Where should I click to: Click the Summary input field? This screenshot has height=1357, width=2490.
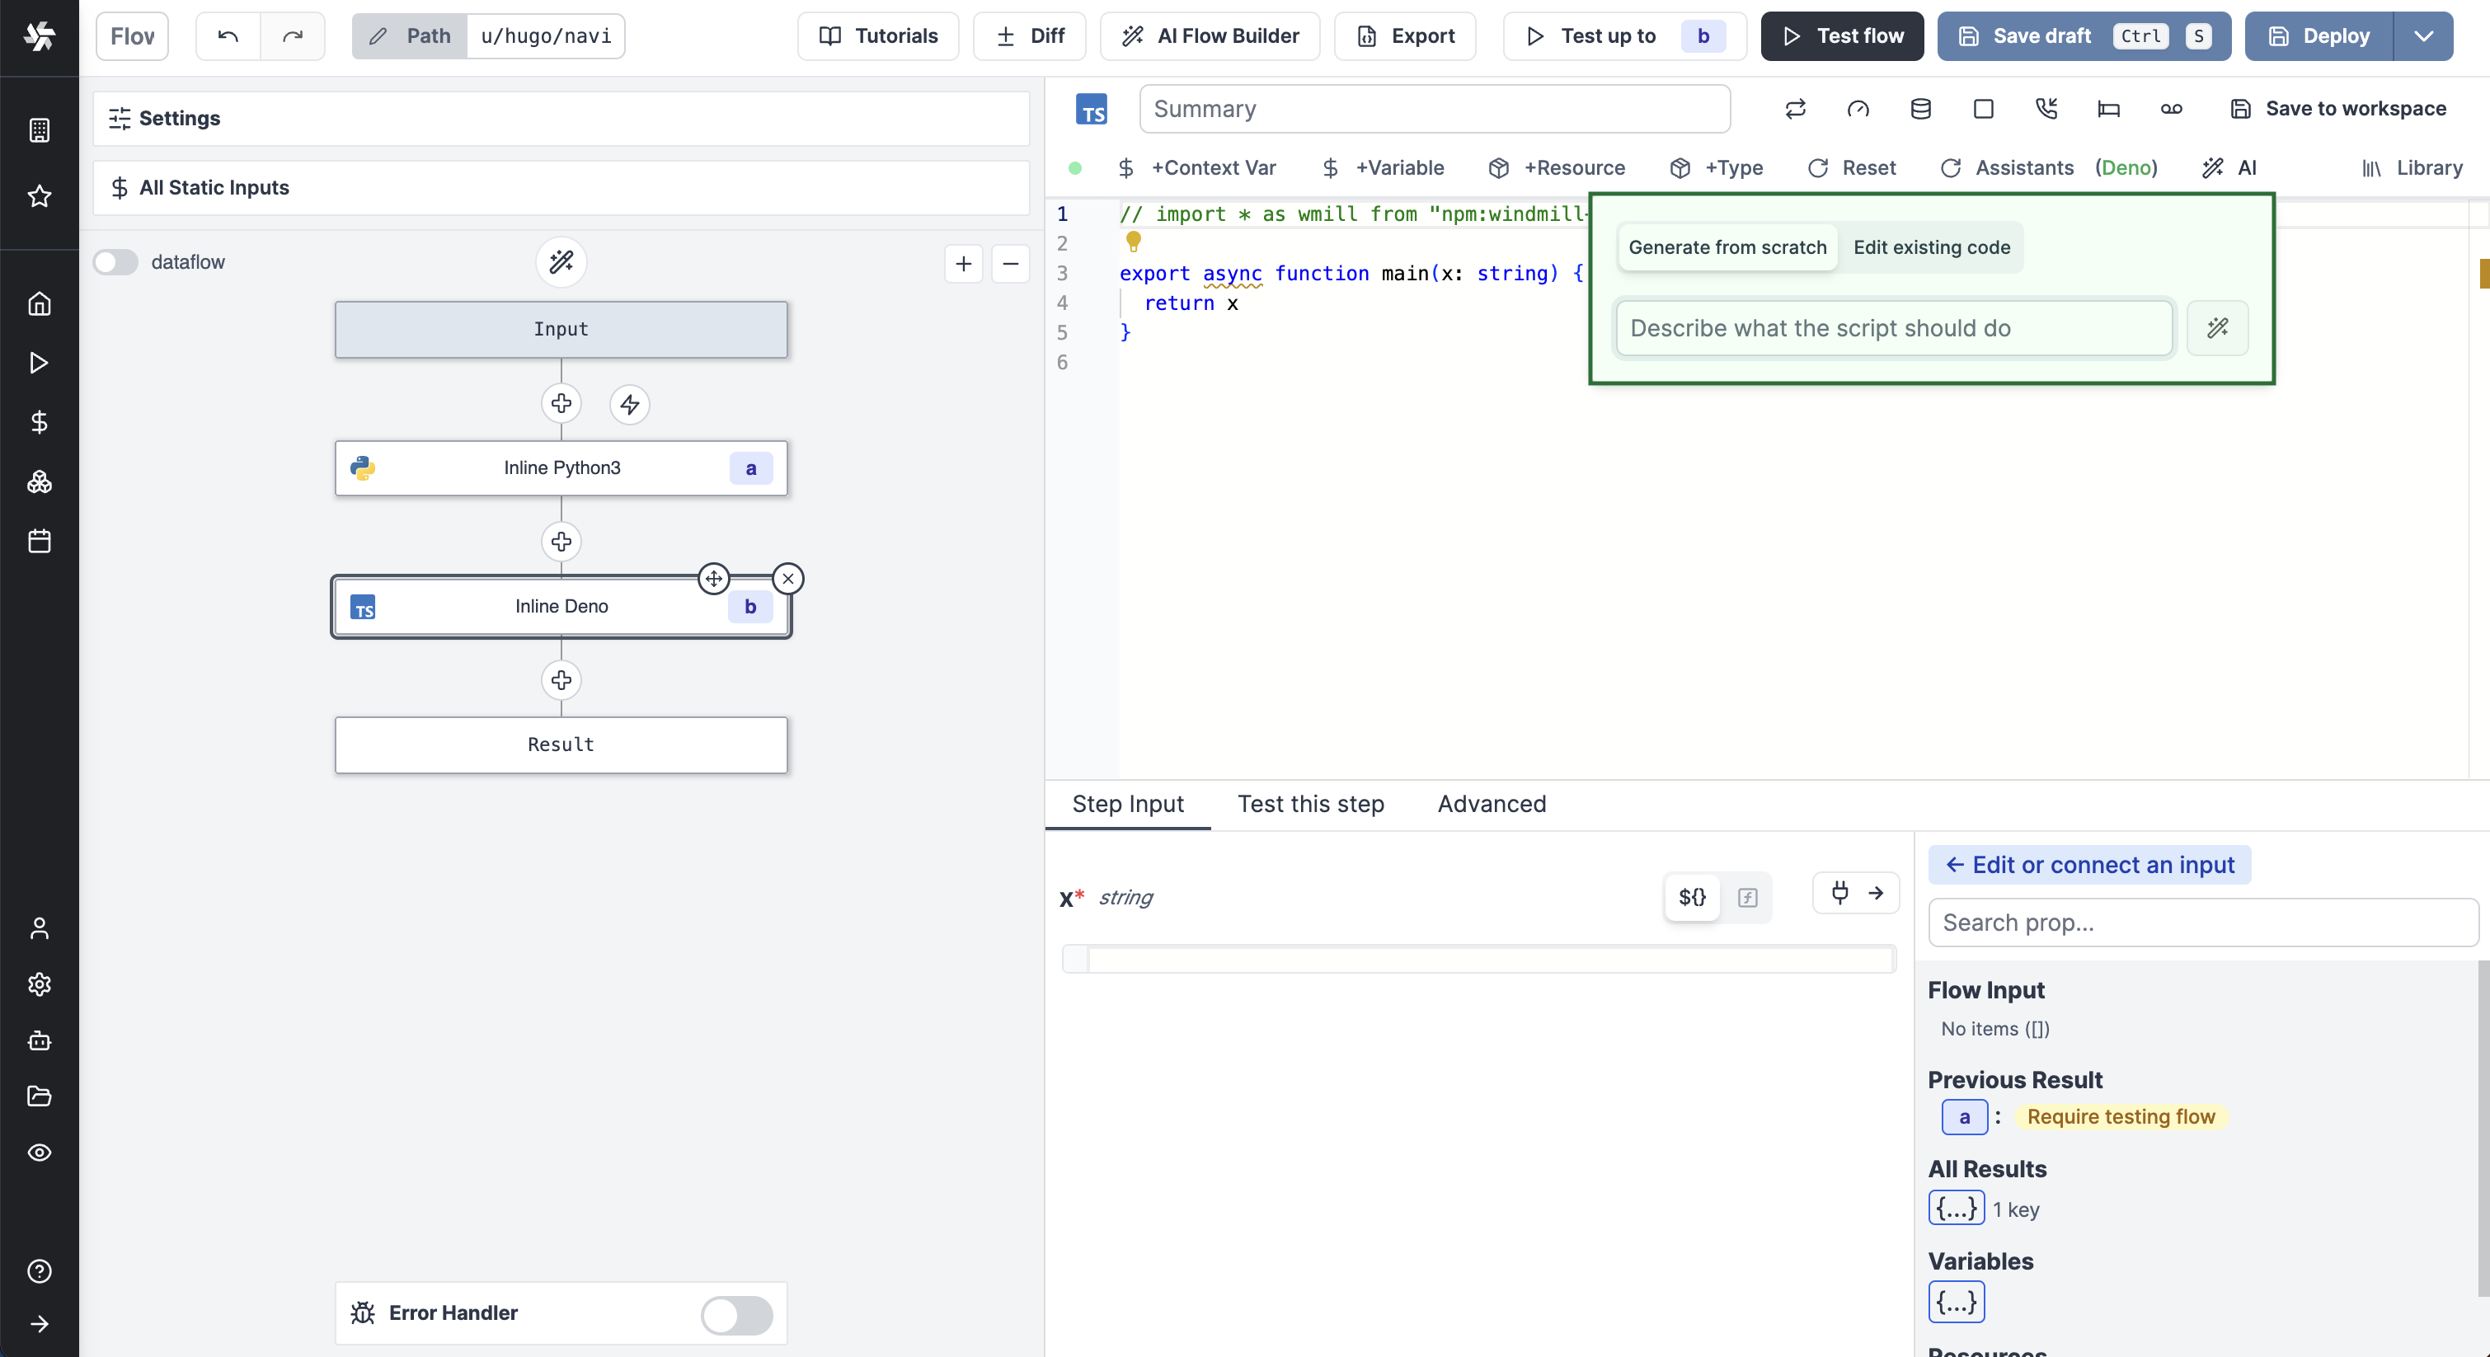pyautogui.click(x=1434, y=109)
